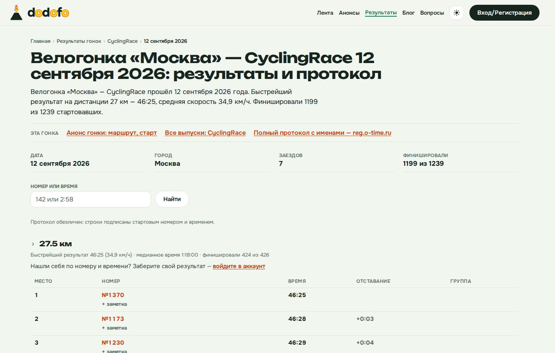Click the dodofo volcano logo
The image size is (555, 353).
tap(40, 13)
